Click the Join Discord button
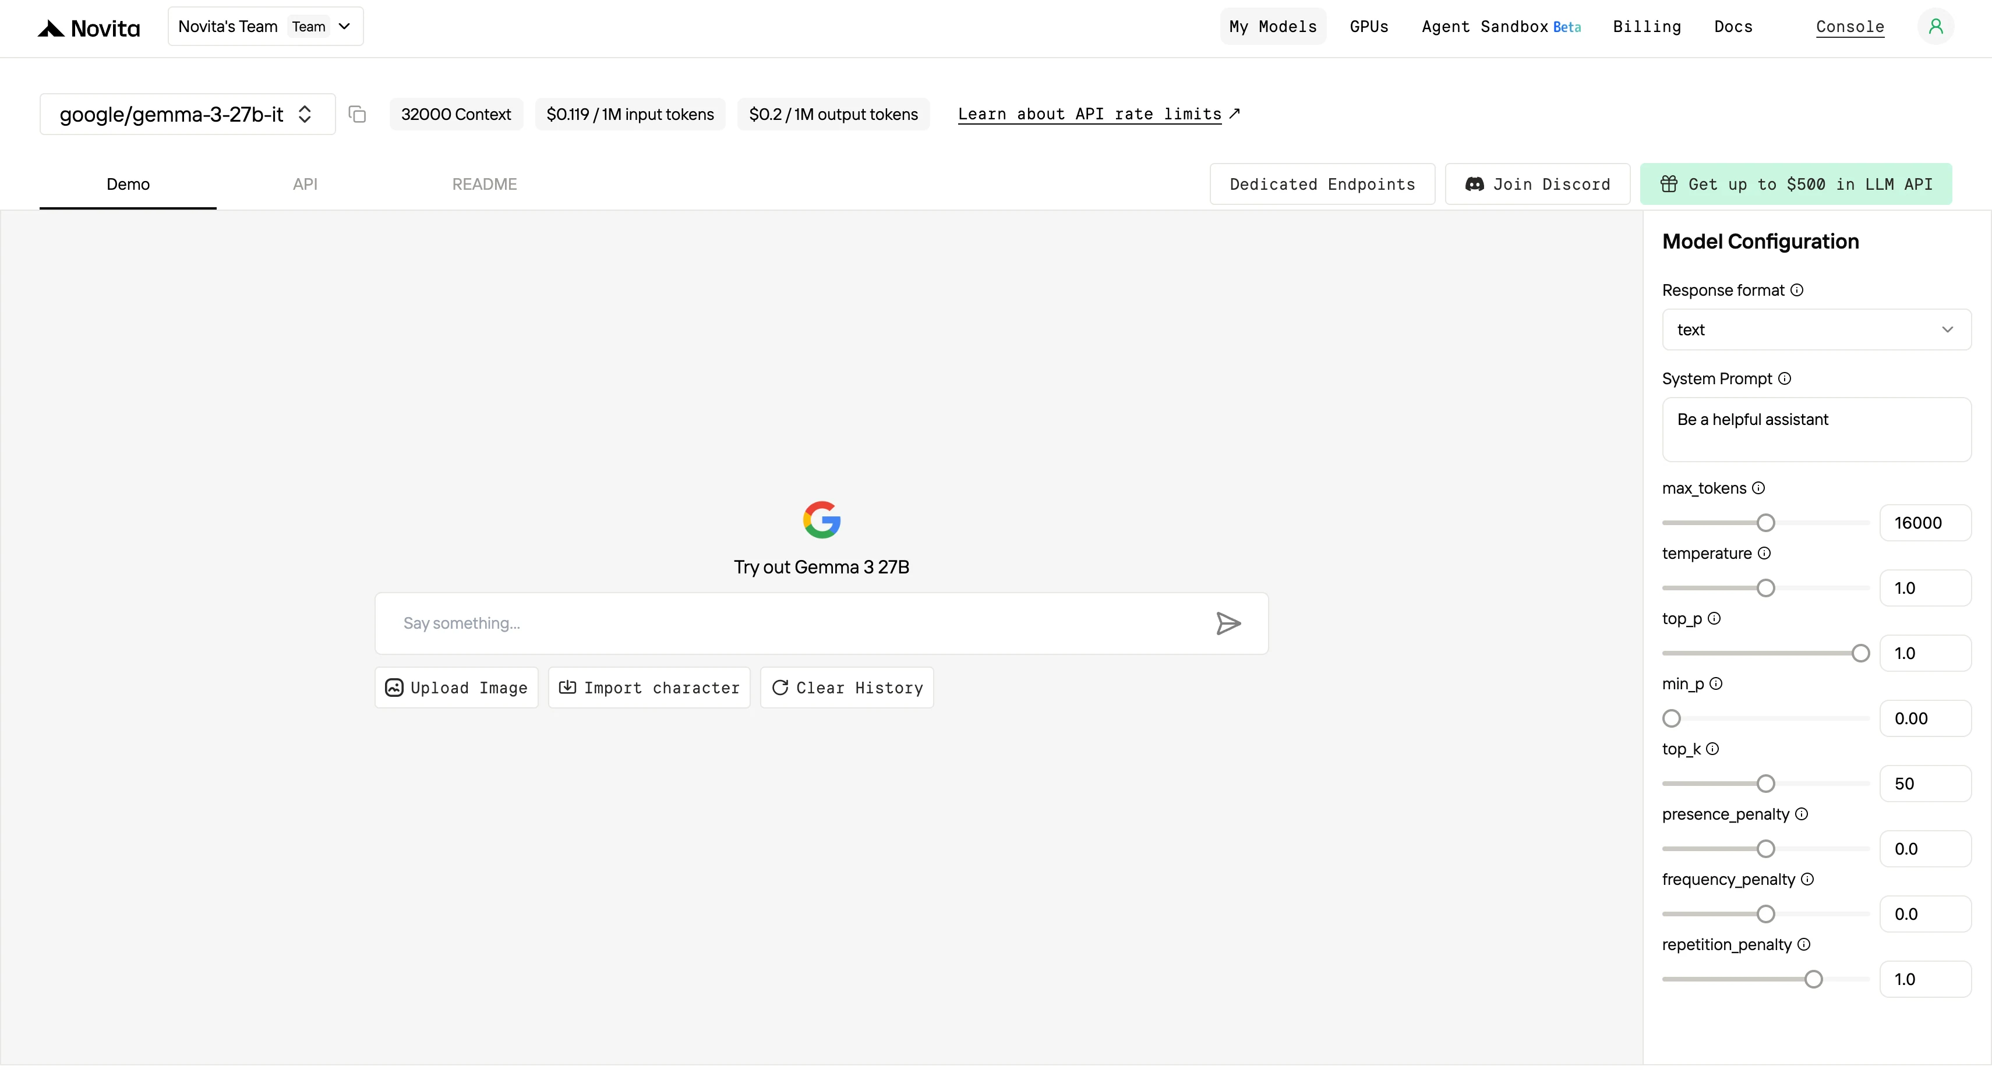The height and width of the screenshot is (1070, 1992). [1537, 185]
